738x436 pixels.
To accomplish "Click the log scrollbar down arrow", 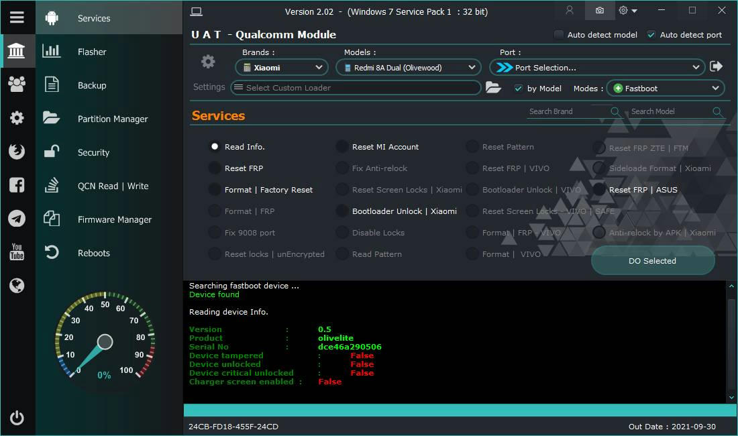I will click(731, 398).
